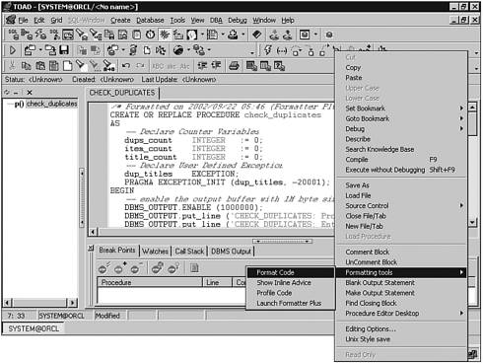Choose Profile Code in submenu
The image size is (483, 363).
coord(291,293)
